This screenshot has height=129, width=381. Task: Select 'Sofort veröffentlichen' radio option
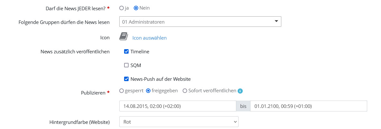pos(185,91)
